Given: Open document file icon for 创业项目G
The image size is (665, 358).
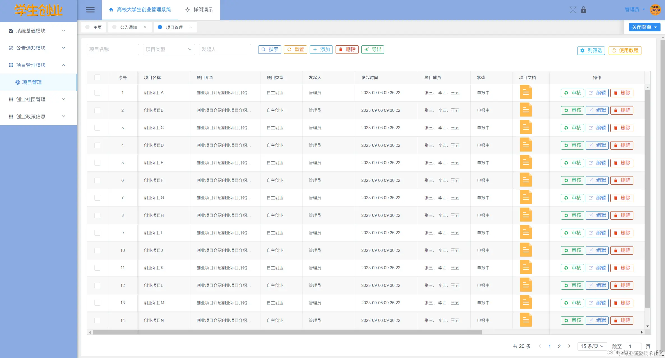Looking at the screenshot, I should click(526, 197).
